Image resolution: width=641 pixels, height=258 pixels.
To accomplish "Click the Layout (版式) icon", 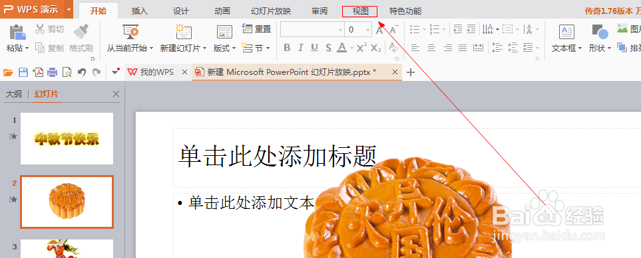I will click(224, 32).
